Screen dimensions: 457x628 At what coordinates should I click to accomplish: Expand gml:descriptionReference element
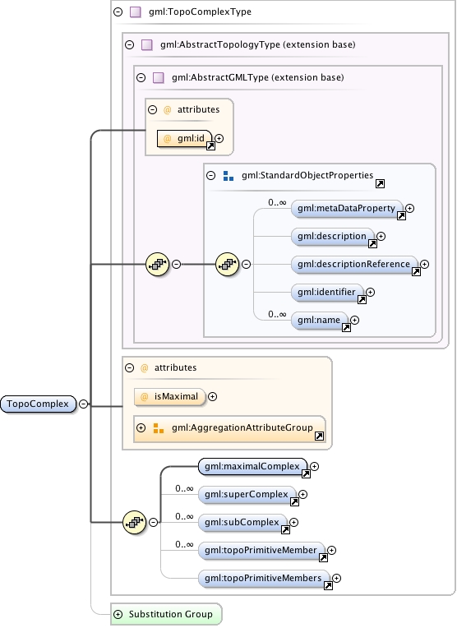425,265
